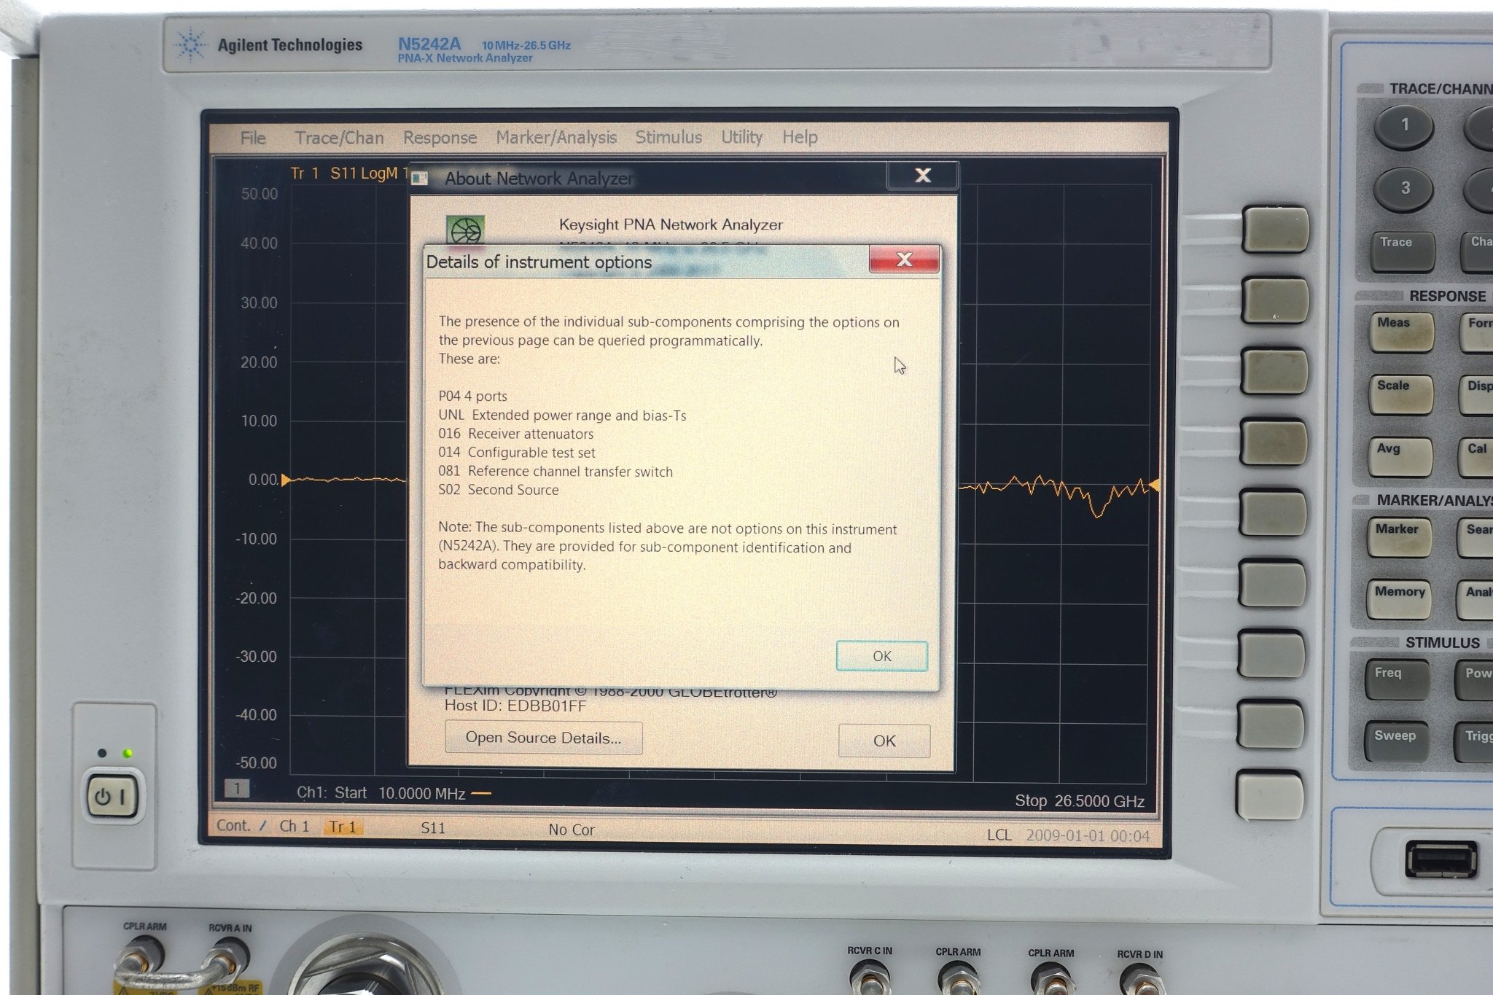This screenshot has width=1493, height=995.
Task: Click the Ch 1 status bar entry
Action: (295, 826)
